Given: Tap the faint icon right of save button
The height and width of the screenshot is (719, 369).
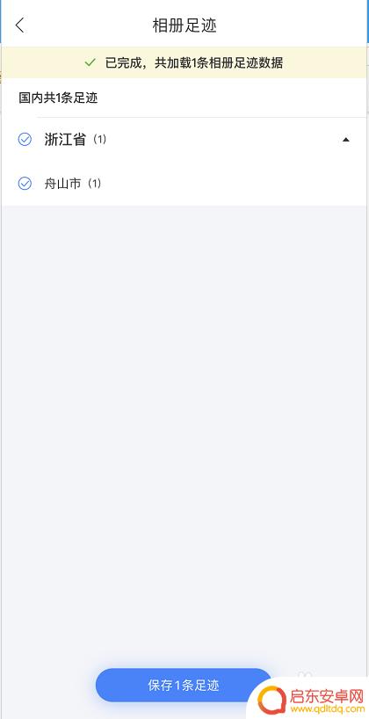Looking at the screenshot, I should (304, 676).
